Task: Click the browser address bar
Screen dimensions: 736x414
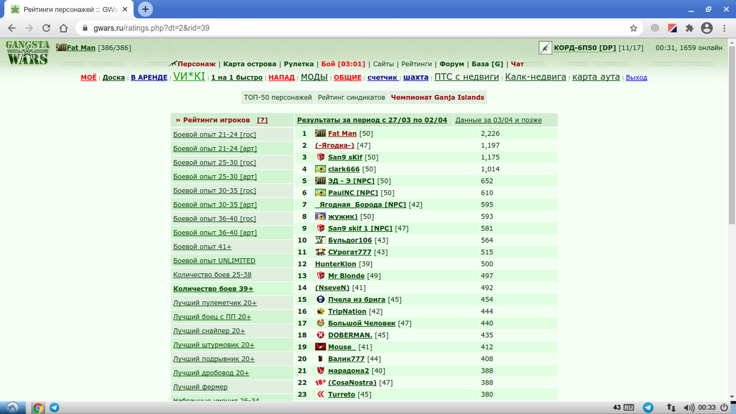Action: (356, 28)
